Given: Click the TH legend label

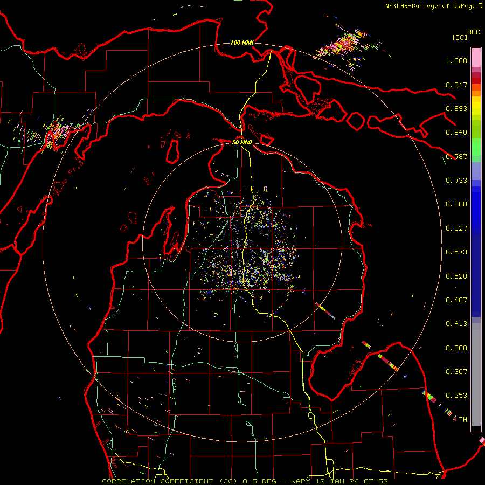Looking at the screenshot, I should click(x=463, y=420).
